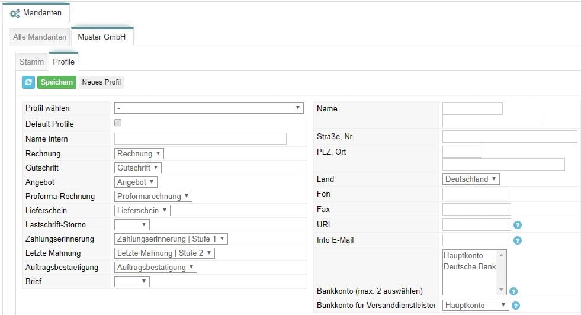Click the help icon next to URL field
Viewport: 581px width, 315px height.
(x=517, y=225)
